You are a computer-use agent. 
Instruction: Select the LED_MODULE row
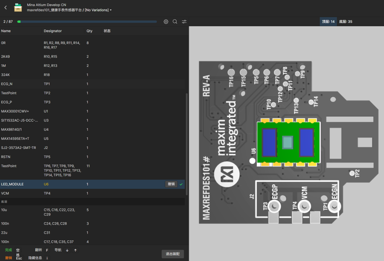point(92,184)
